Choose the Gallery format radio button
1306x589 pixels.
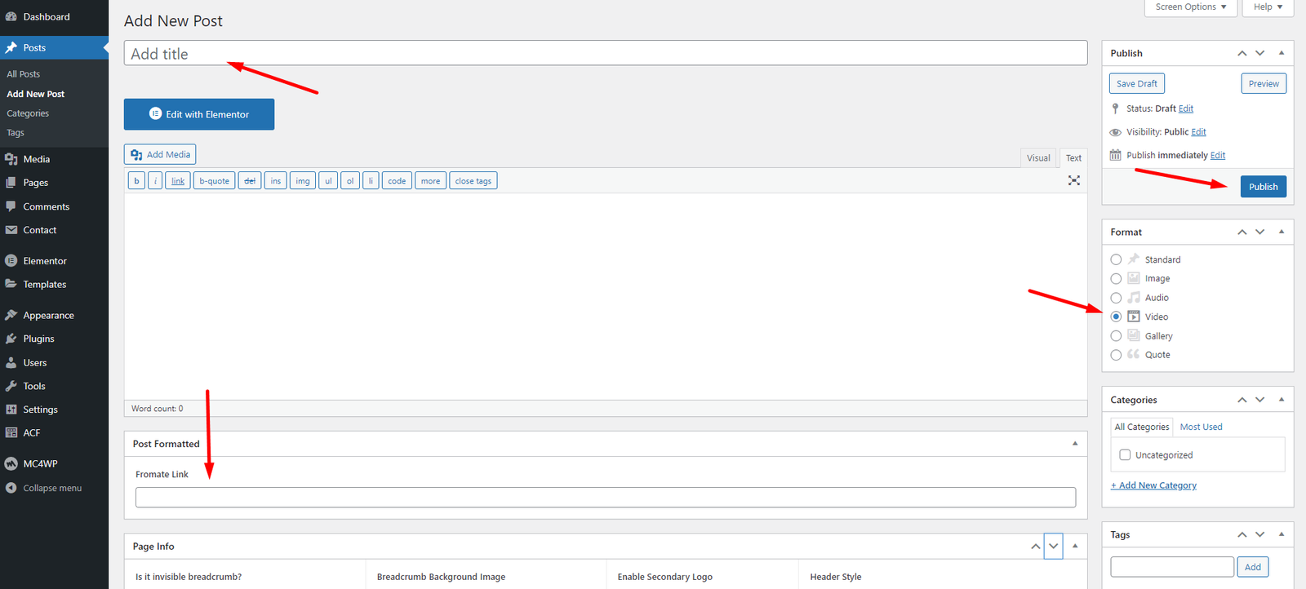click(x=1116, y=336)
